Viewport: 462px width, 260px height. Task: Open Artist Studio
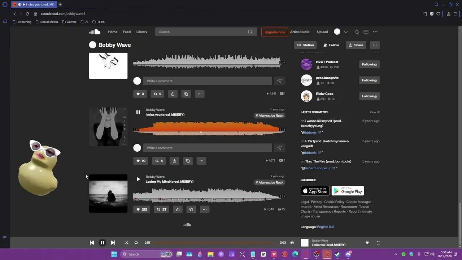tap(300, 32)
